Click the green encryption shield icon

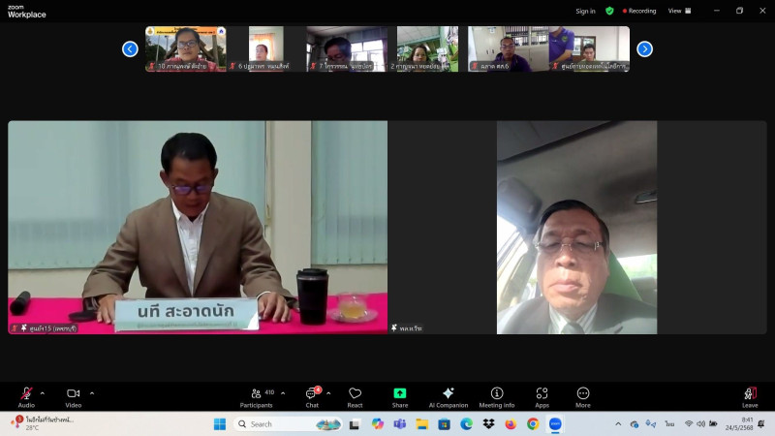coord(609,11)
